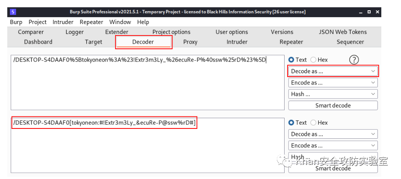This screenshot has width=401, height=179.
Task: Switch to the Repeater tab in tab bar
Action: [291, 42]
